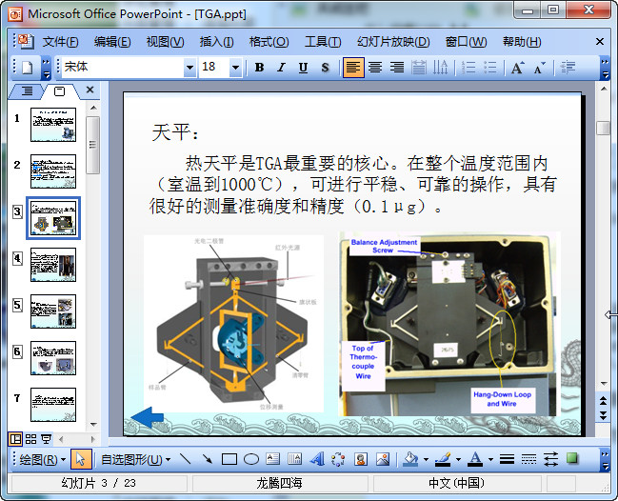Insert Clip Art icon
This screenshot has width=618, height=501.
361,459
